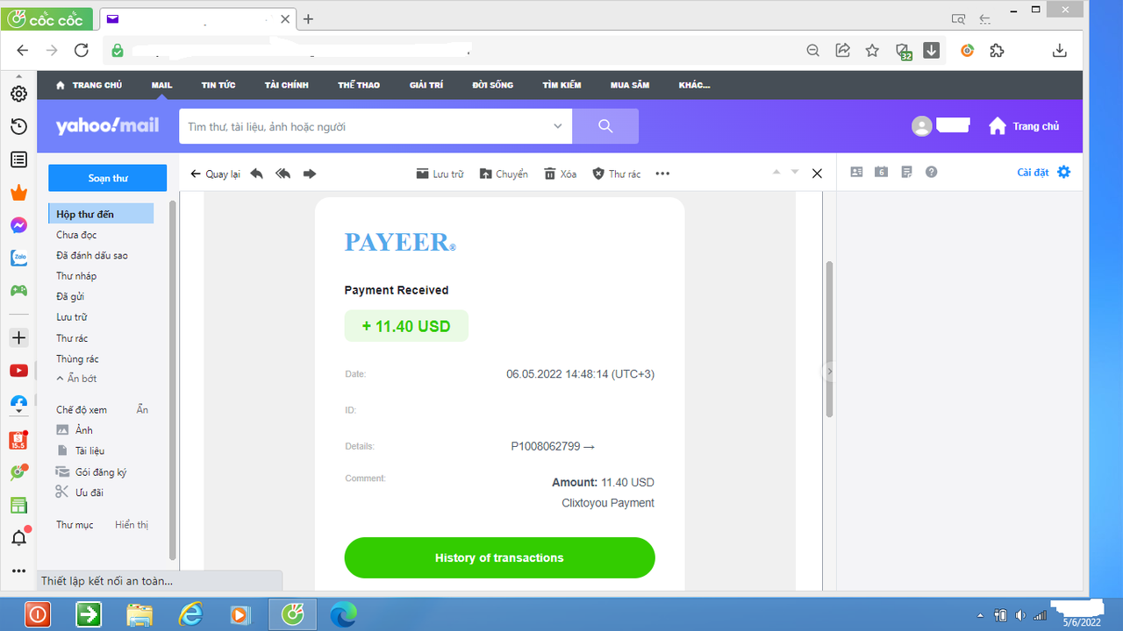
Task: Open browser downloads icon
Action: [x=1060, y=51]
